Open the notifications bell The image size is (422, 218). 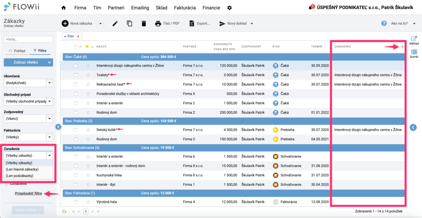[311, 7]
